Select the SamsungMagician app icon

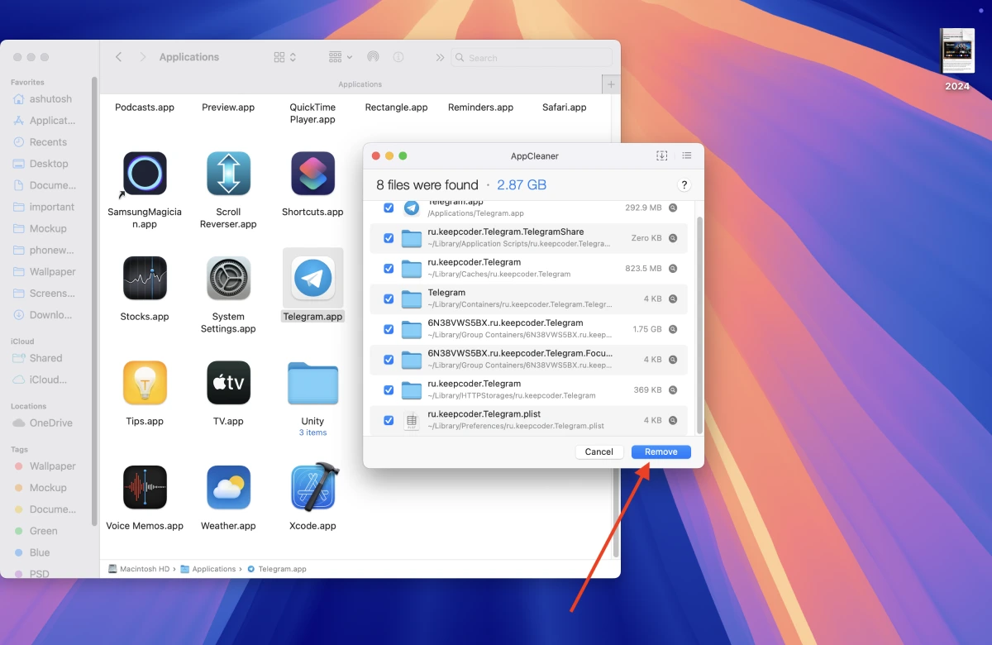[x=145, y=174]
